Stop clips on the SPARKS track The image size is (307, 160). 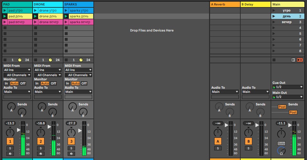click(66, 60)
